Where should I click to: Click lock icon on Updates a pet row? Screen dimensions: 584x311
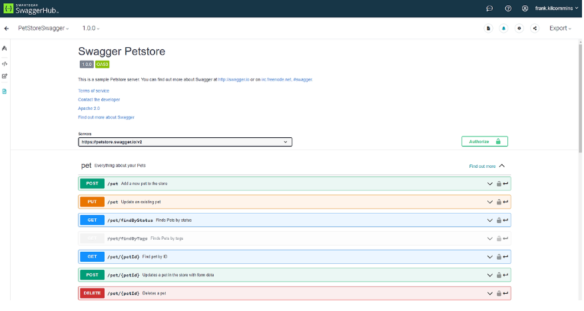coord(499,275)
